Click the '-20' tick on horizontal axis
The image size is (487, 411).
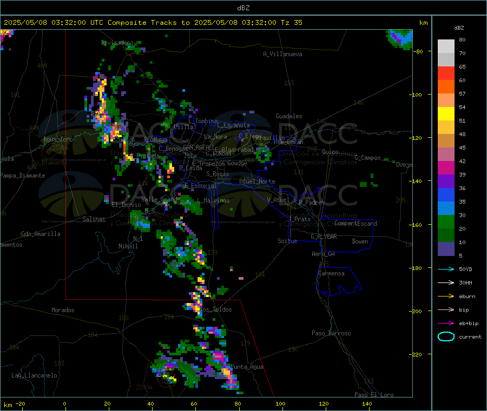(21, 403)
